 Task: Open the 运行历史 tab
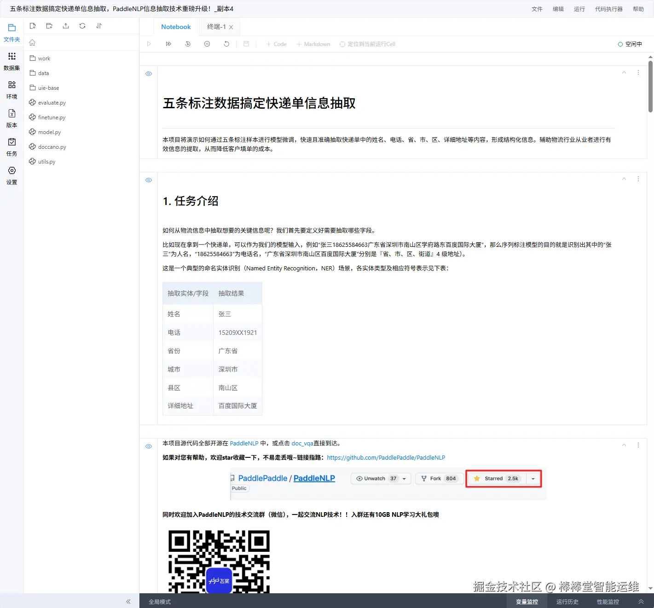pyautogui.click(x=567, y=602)
